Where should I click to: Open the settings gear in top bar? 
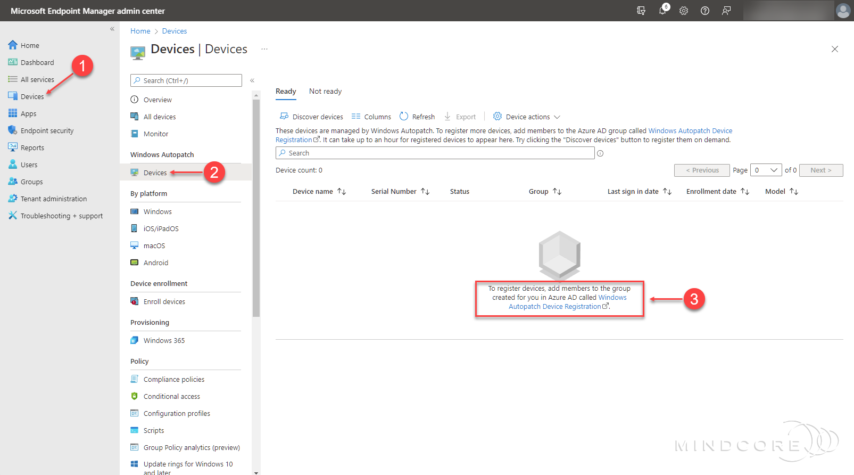tap(684, 11)
